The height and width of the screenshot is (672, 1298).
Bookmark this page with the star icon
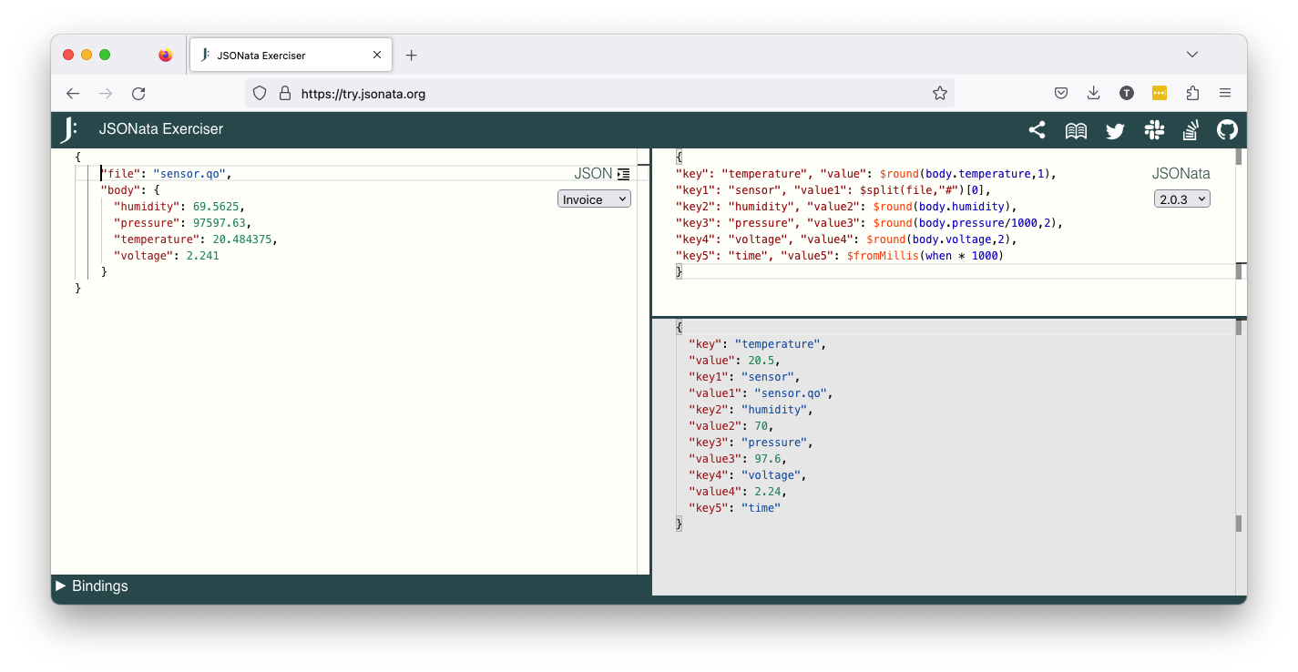(940, 93)
